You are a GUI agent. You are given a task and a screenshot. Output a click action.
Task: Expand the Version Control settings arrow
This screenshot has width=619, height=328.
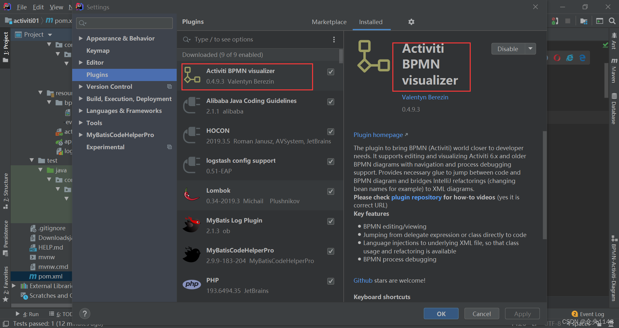point(81,87)
